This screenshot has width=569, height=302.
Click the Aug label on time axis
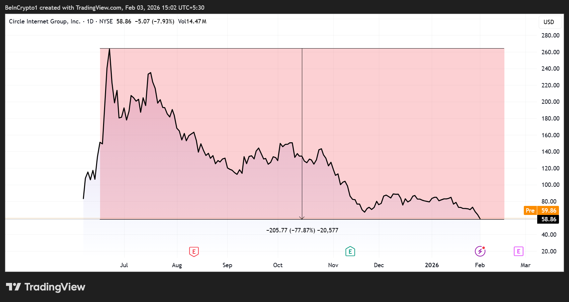point(177,265)
